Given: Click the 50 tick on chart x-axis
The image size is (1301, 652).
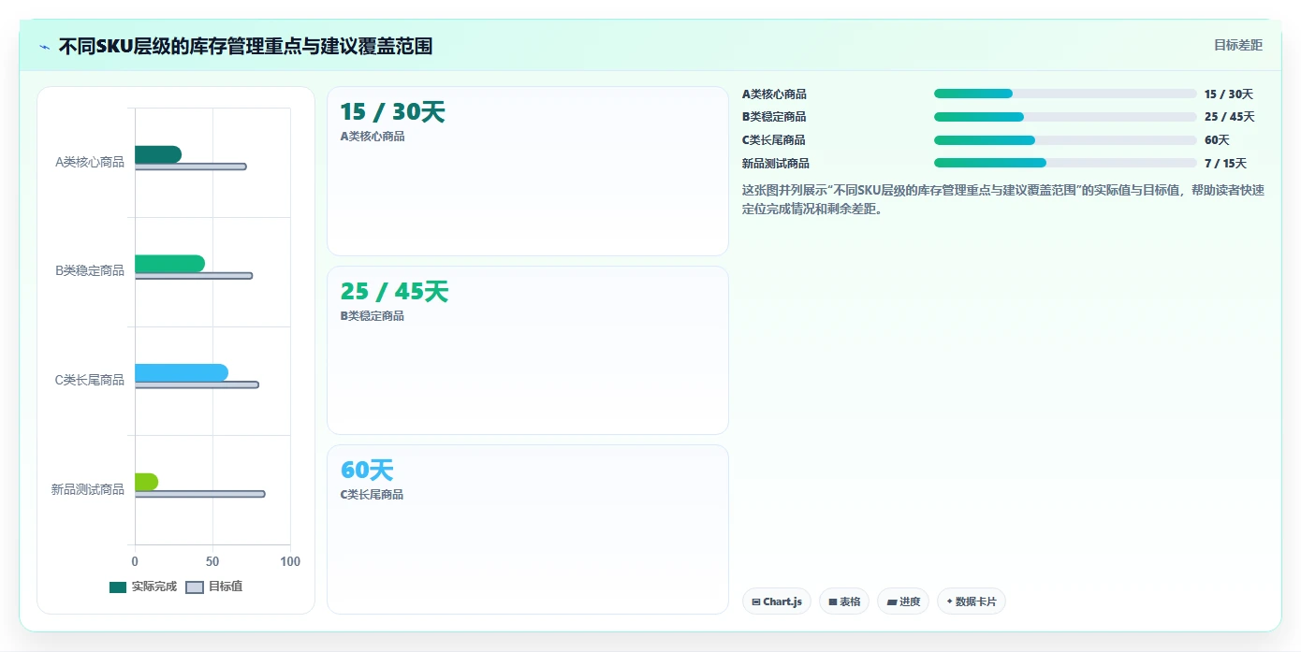Looking at the screenshot, I should tap(212, 561).
